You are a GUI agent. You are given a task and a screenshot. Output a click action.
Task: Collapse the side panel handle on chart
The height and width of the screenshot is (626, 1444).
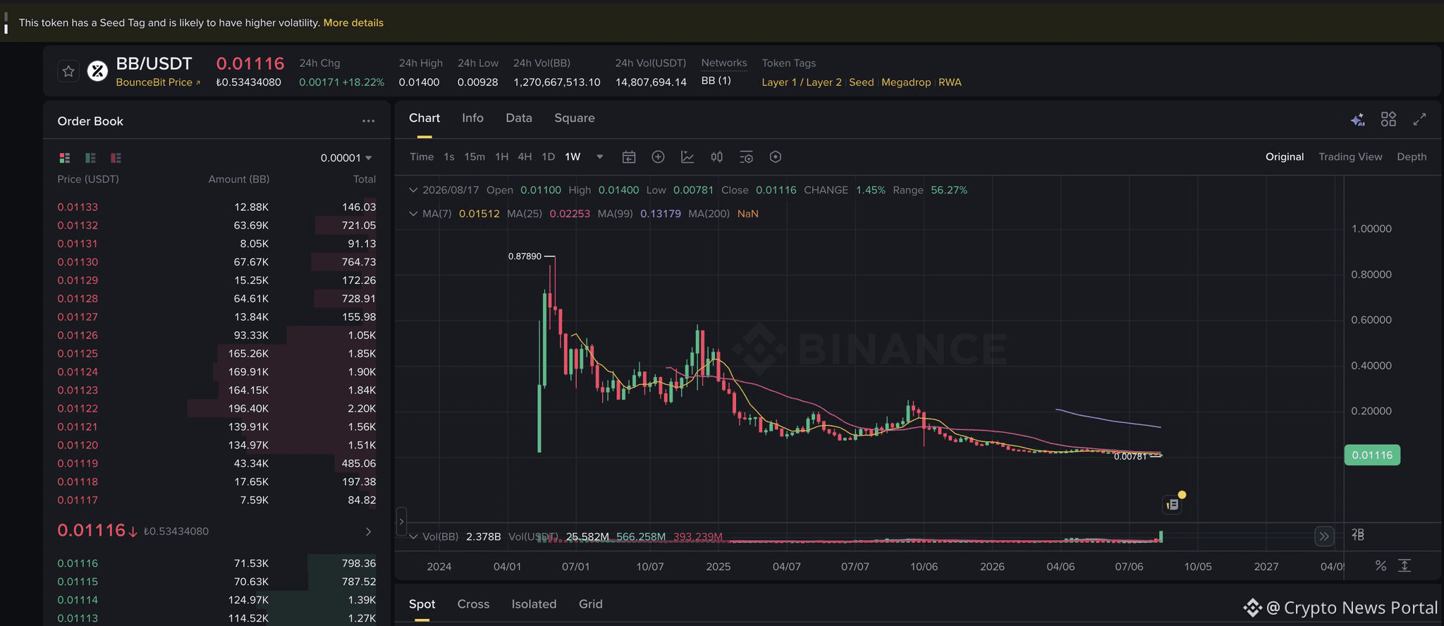pyautogui.click(x=401, y=522)
